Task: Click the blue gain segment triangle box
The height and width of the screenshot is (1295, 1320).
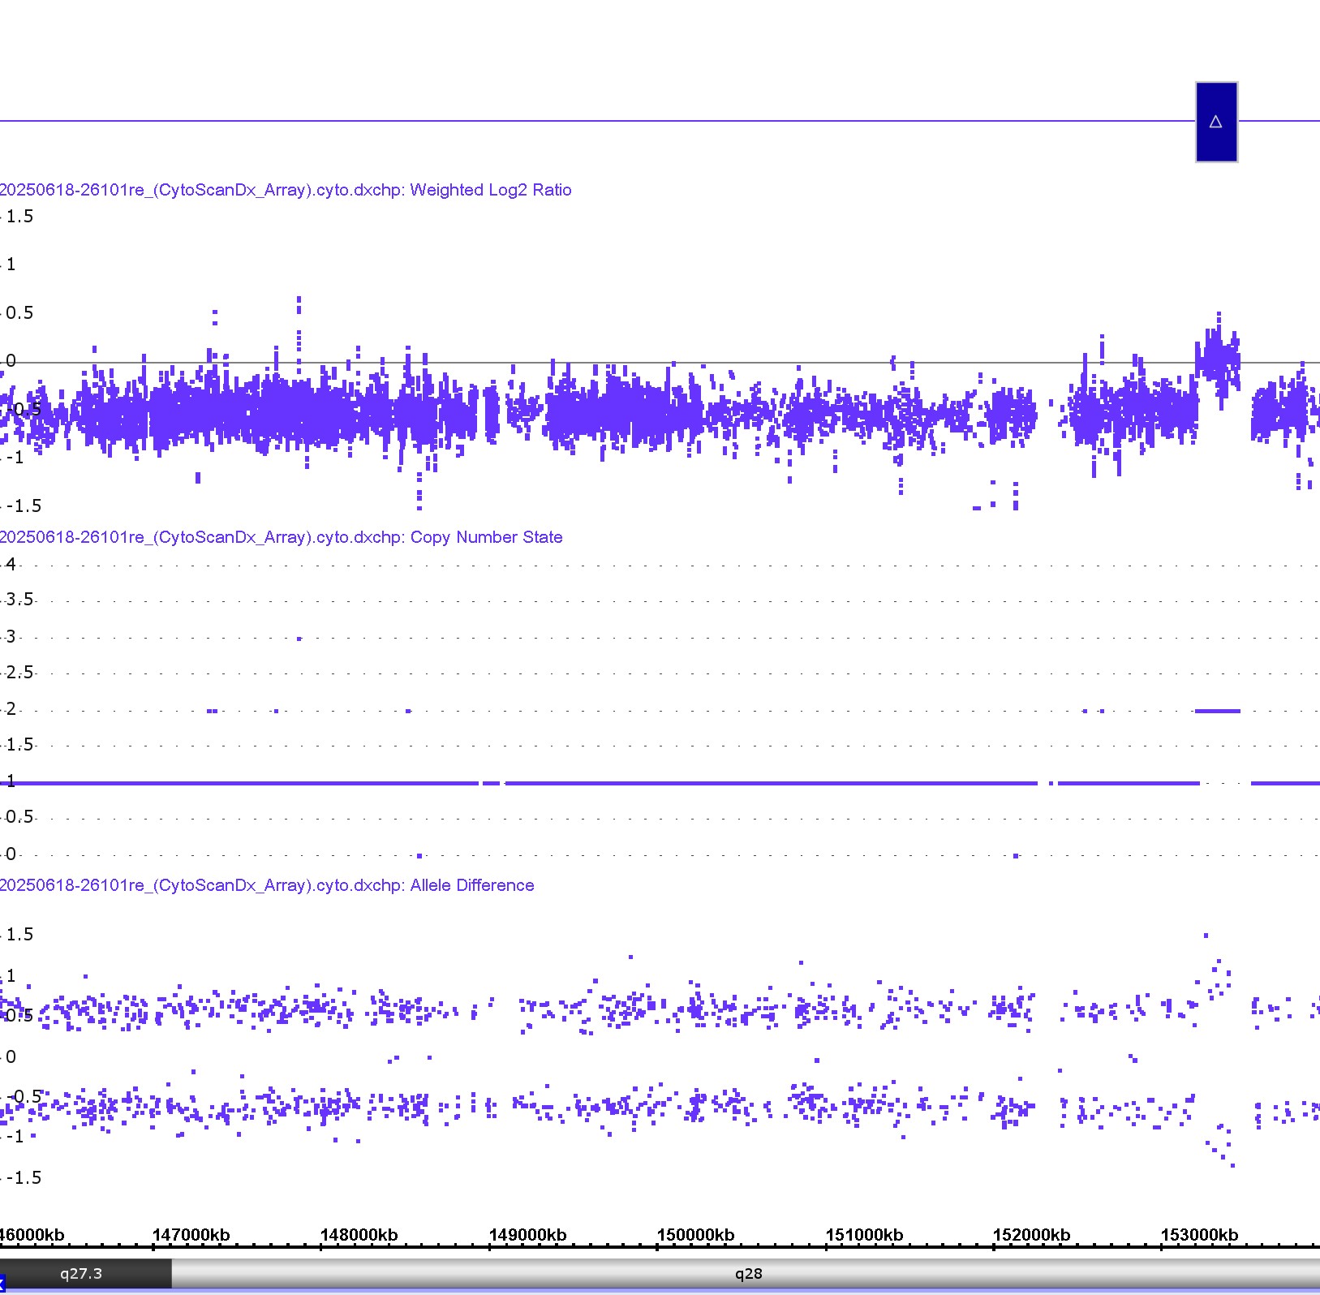Action: pyautogui.click(x=1215, y=122)
